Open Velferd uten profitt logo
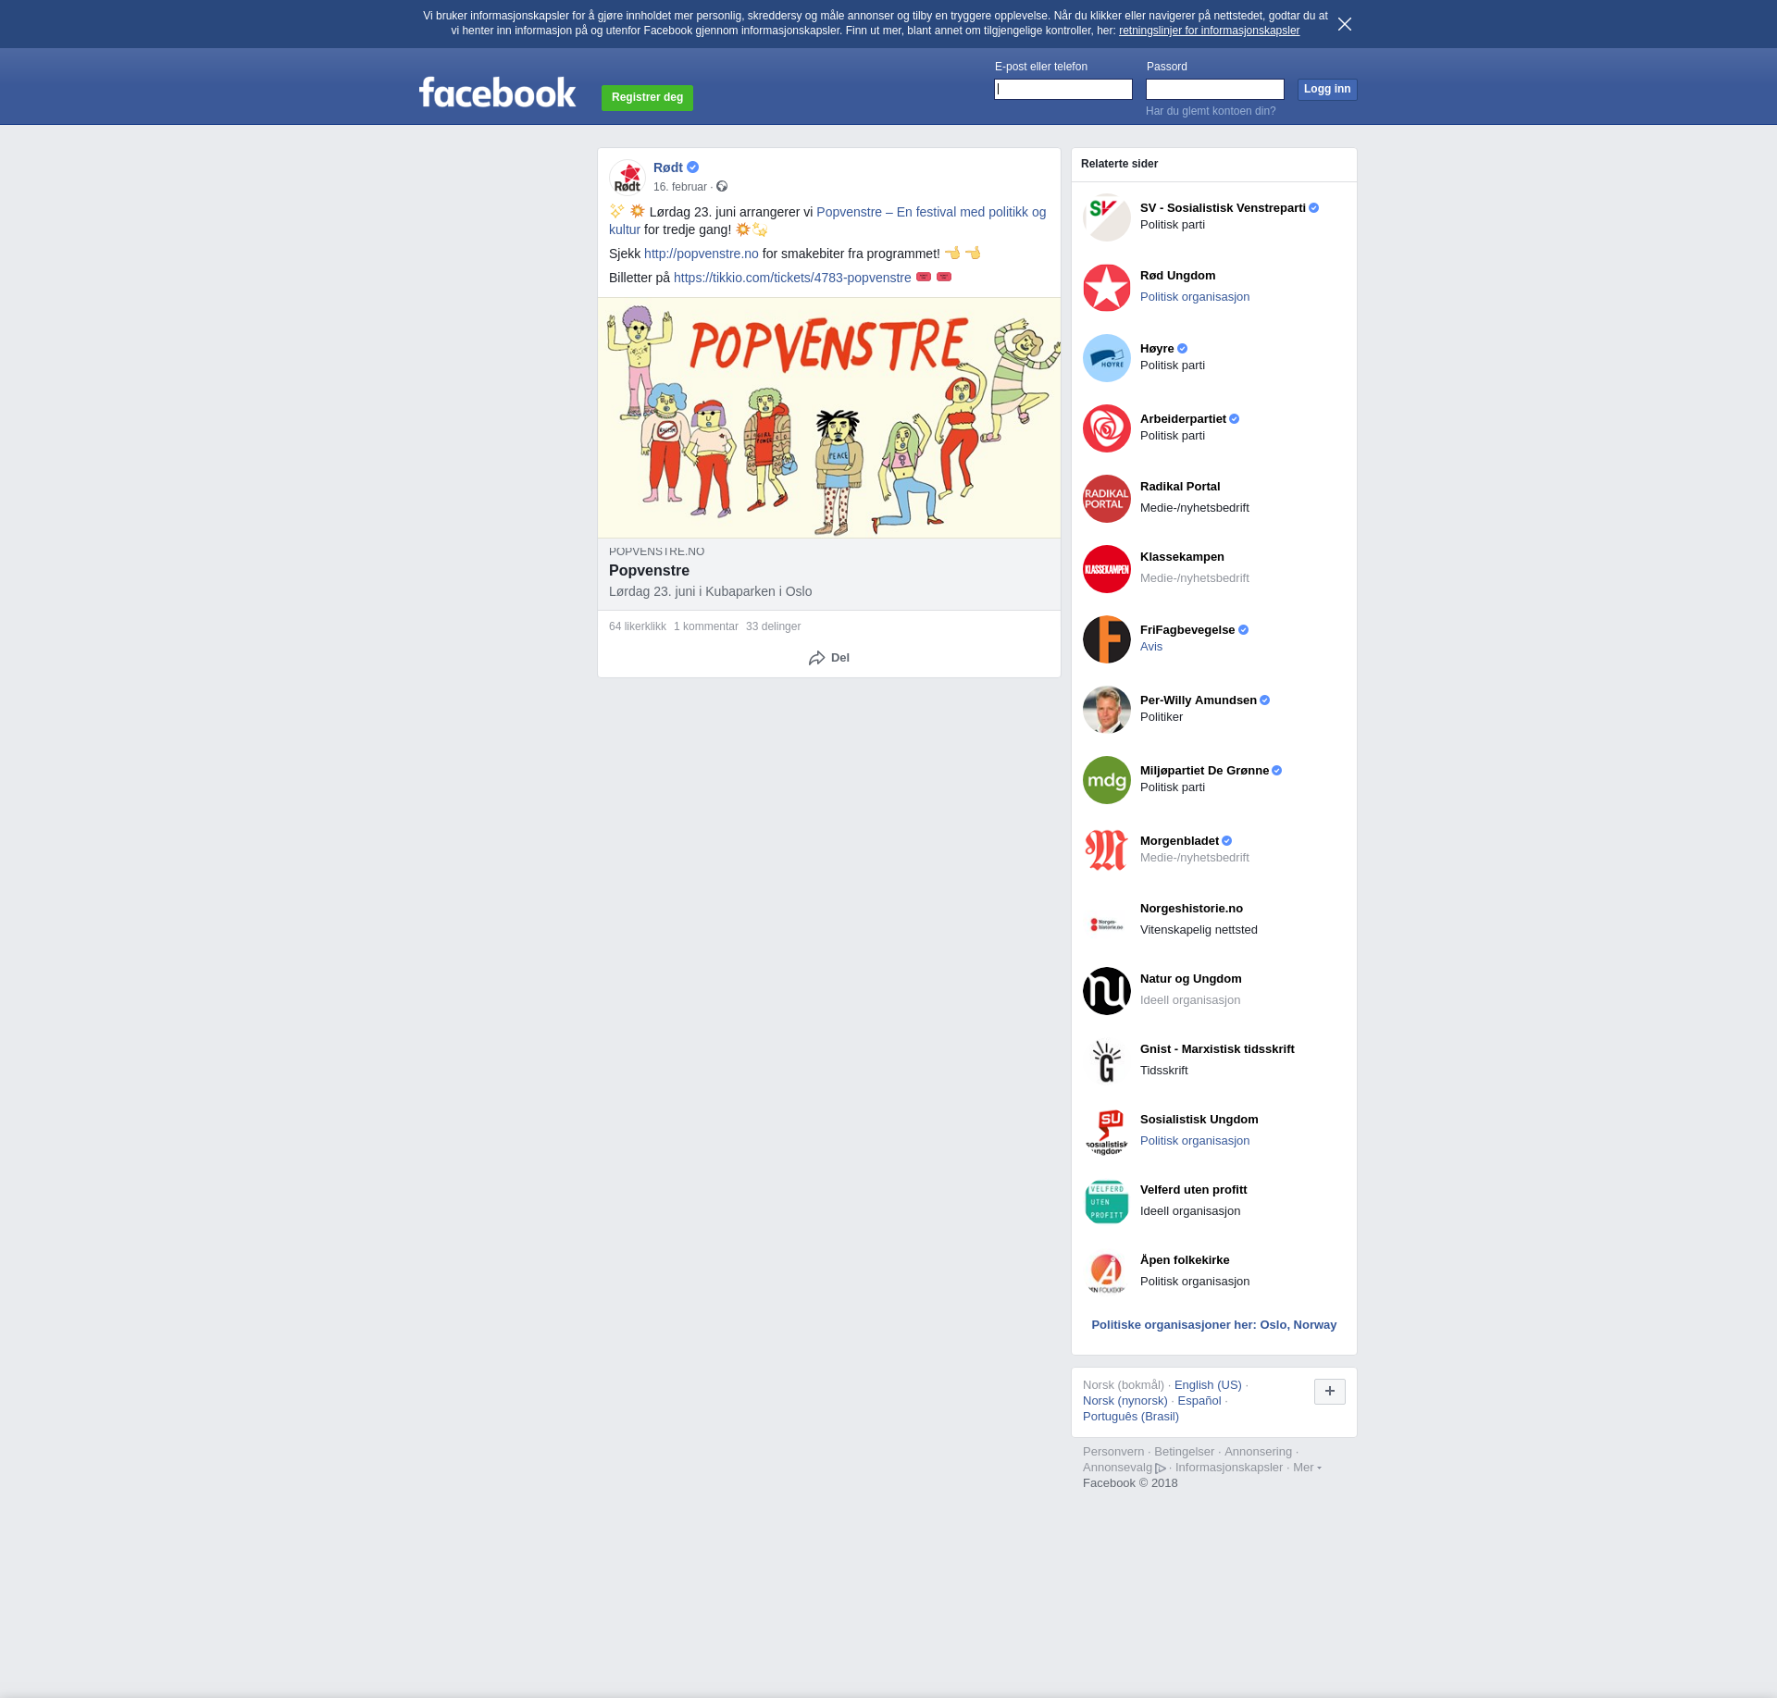Image resolution: width=1777 pixels, height=1698 pixels. pyautogui.click(x=1107, y=1202)
